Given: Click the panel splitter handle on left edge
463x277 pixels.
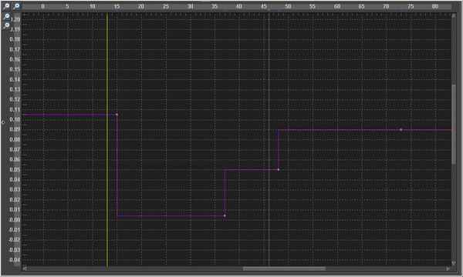Looking at the screenshot, I should click(3, 122).
